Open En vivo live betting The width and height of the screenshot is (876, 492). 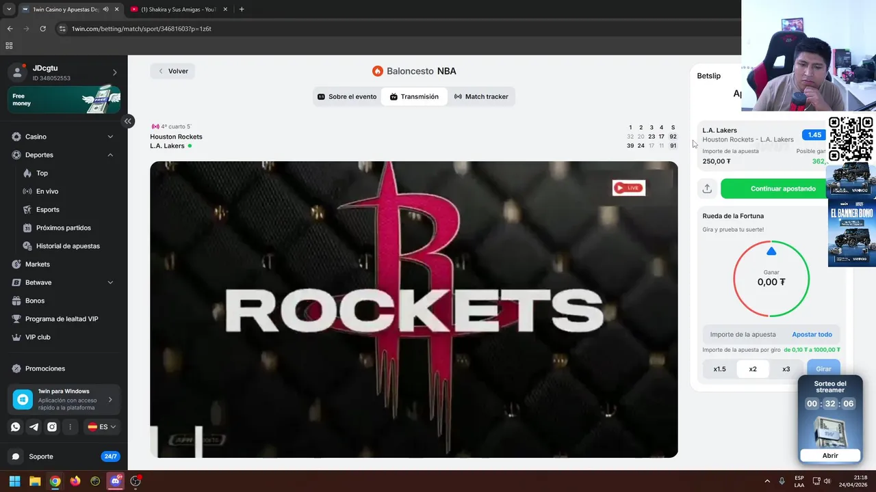(x=47, y=191)
